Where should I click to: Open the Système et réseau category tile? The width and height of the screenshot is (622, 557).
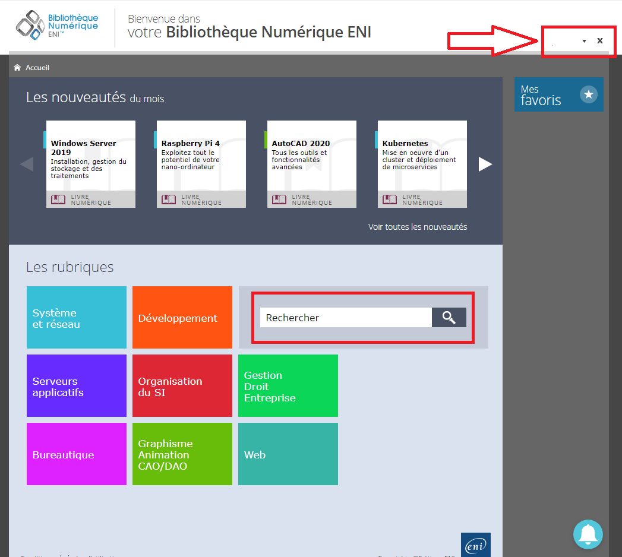tap(77, 318)
